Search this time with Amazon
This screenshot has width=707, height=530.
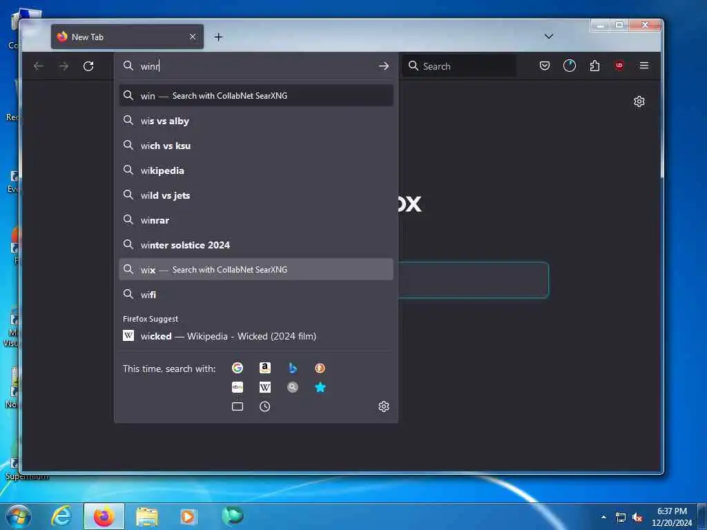(x=265, y=369)
